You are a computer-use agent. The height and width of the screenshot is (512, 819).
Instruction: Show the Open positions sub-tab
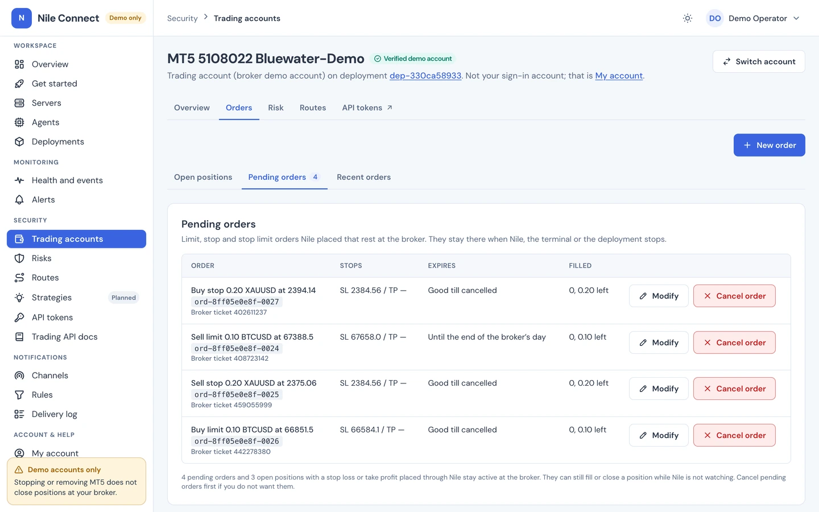pos(203,177)
